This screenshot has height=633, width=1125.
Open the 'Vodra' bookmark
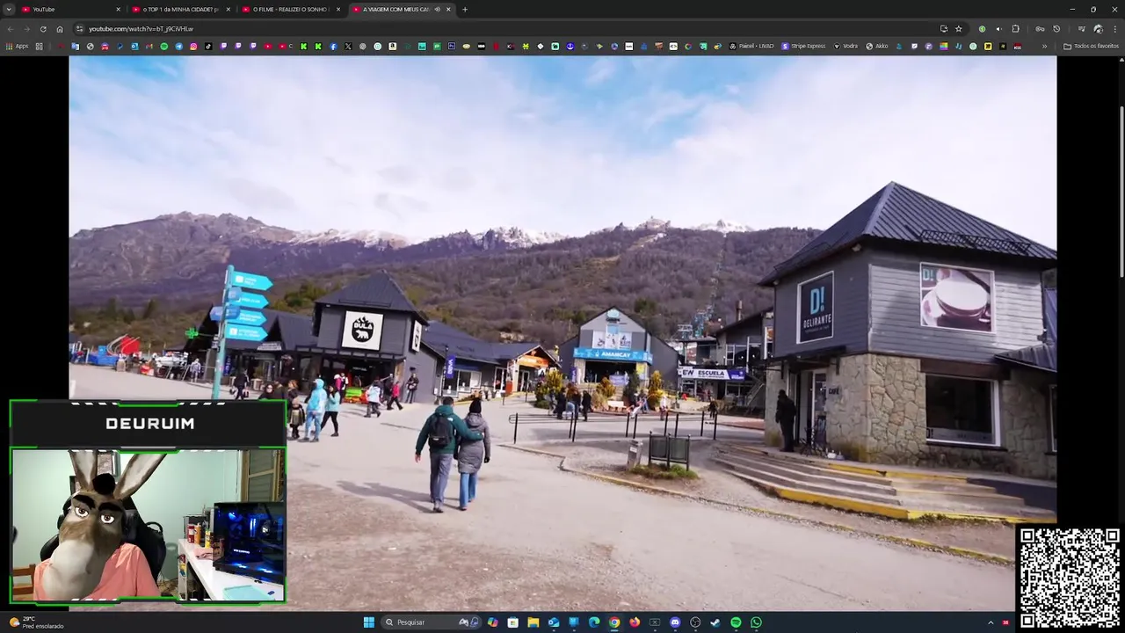coord(846,46)
